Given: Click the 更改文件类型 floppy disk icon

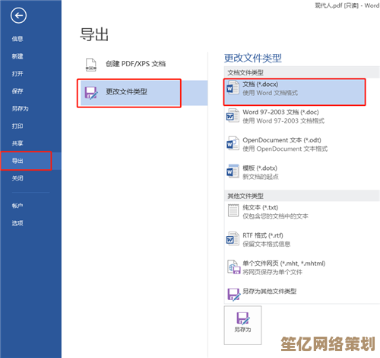Looking at the screenshot, I should (91, 93).
